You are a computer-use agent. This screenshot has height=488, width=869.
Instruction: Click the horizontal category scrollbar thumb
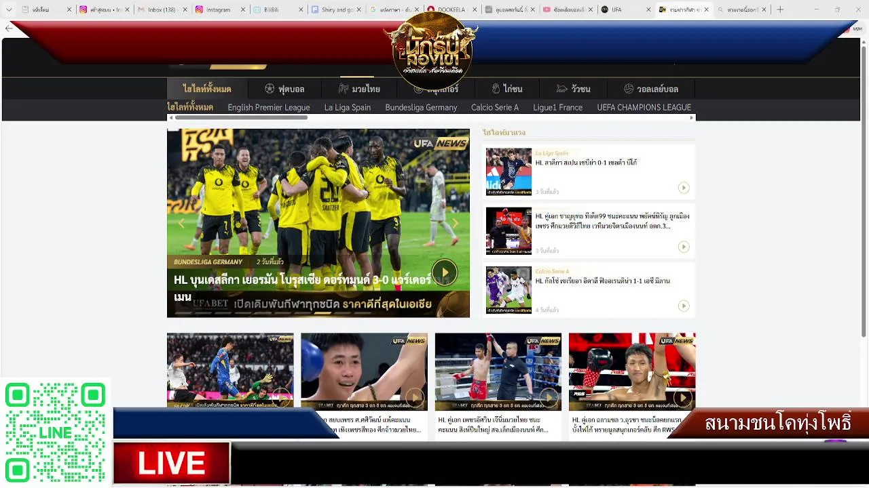coord(240,118)
